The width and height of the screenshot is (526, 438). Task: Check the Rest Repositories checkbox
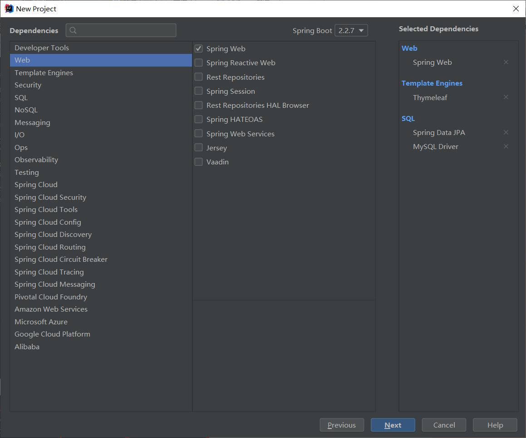click(x=199, y=77)
